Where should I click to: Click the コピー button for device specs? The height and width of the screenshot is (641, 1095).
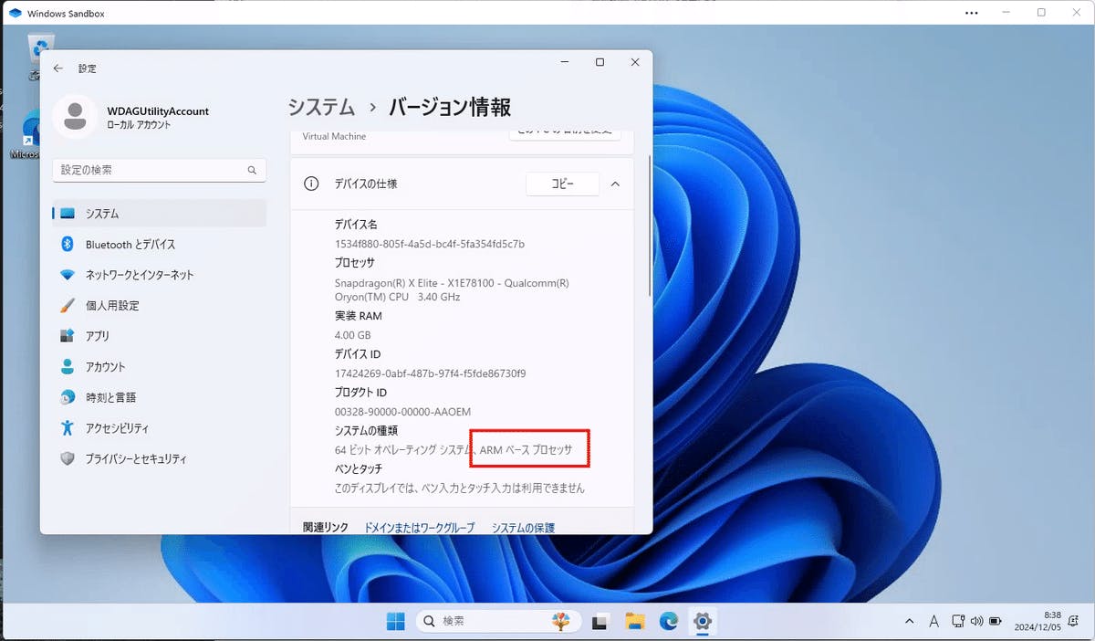click(x=562, y=184)
